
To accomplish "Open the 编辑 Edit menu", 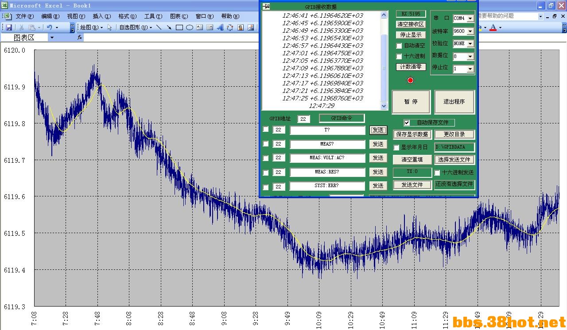I will point(50,16).
